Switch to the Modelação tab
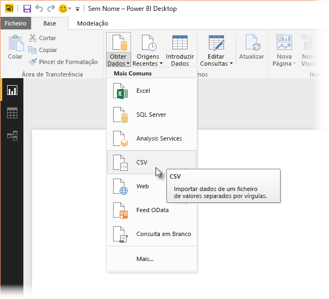Screen dimensions: 329x299 pos(92,23)
